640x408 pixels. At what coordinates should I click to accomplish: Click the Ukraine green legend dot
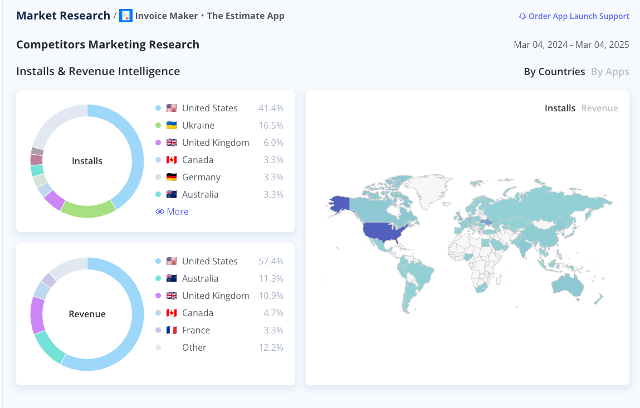pos(158,125)
